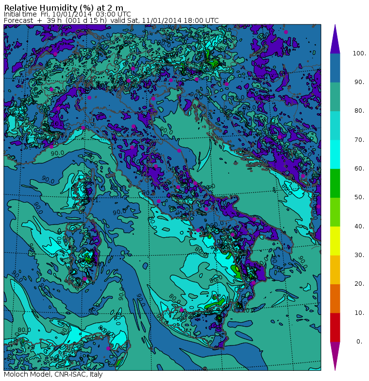Click the "90." legend label
Image resolution: width=369 pixels, height=381 pixels.
click(359, 82)
